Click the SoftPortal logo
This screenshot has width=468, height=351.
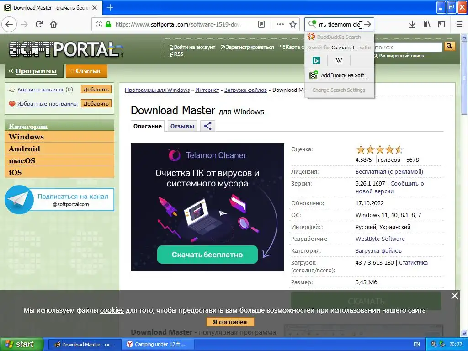[x=66, y=49]
